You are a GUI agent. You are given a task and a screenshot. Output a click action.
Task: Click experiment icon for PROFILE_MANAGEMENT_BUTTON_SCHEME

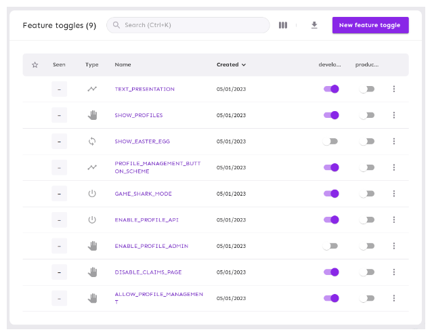92,167
